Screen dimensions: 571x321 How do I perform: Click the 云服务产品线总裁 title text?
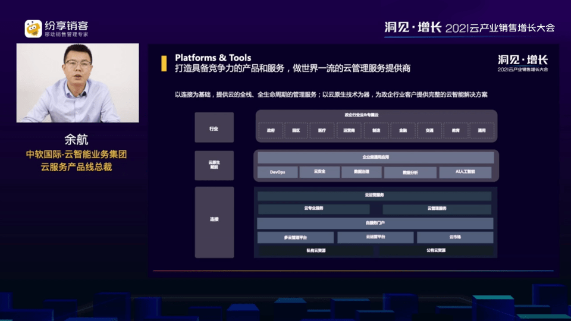76,167
